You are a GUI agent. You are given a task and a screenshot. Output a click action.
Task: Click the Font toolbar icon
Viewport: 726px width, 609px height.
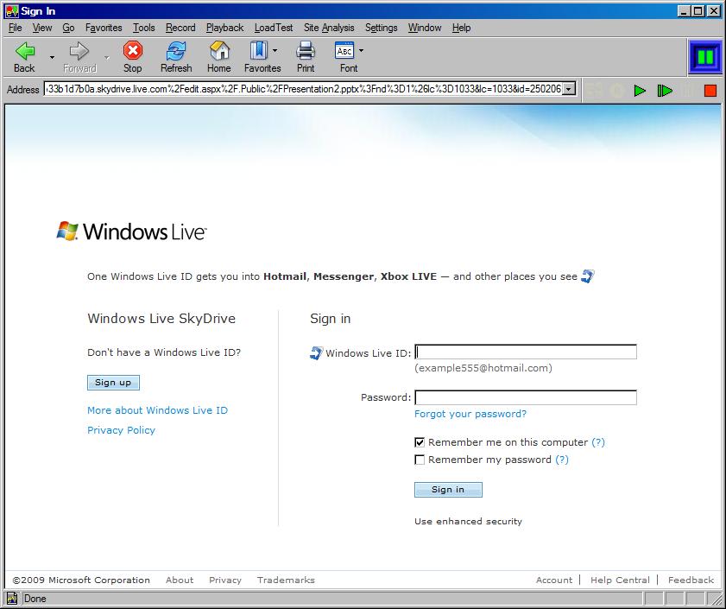(344, 50)
